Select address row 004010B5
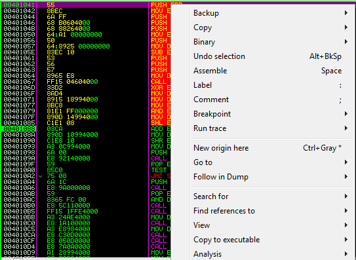Image resolution: width=356 pixels, height=260 pixels. click(x=19, y=212)
